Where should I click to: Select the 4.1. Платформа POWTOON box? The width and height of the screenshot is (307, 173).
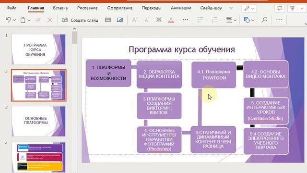213,75
